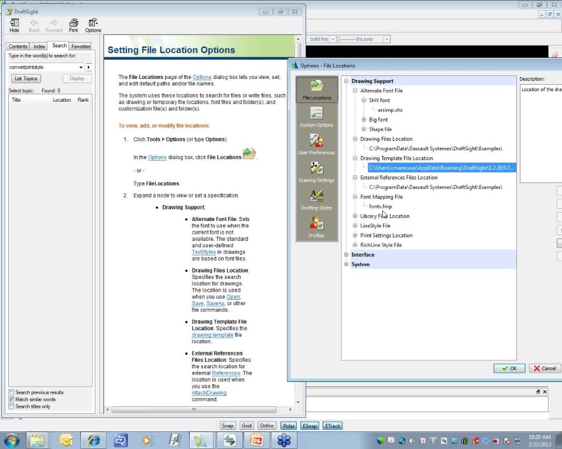Select arsimp.shx entry
This screenshot has height=449, width=562.
click(390, 110)
